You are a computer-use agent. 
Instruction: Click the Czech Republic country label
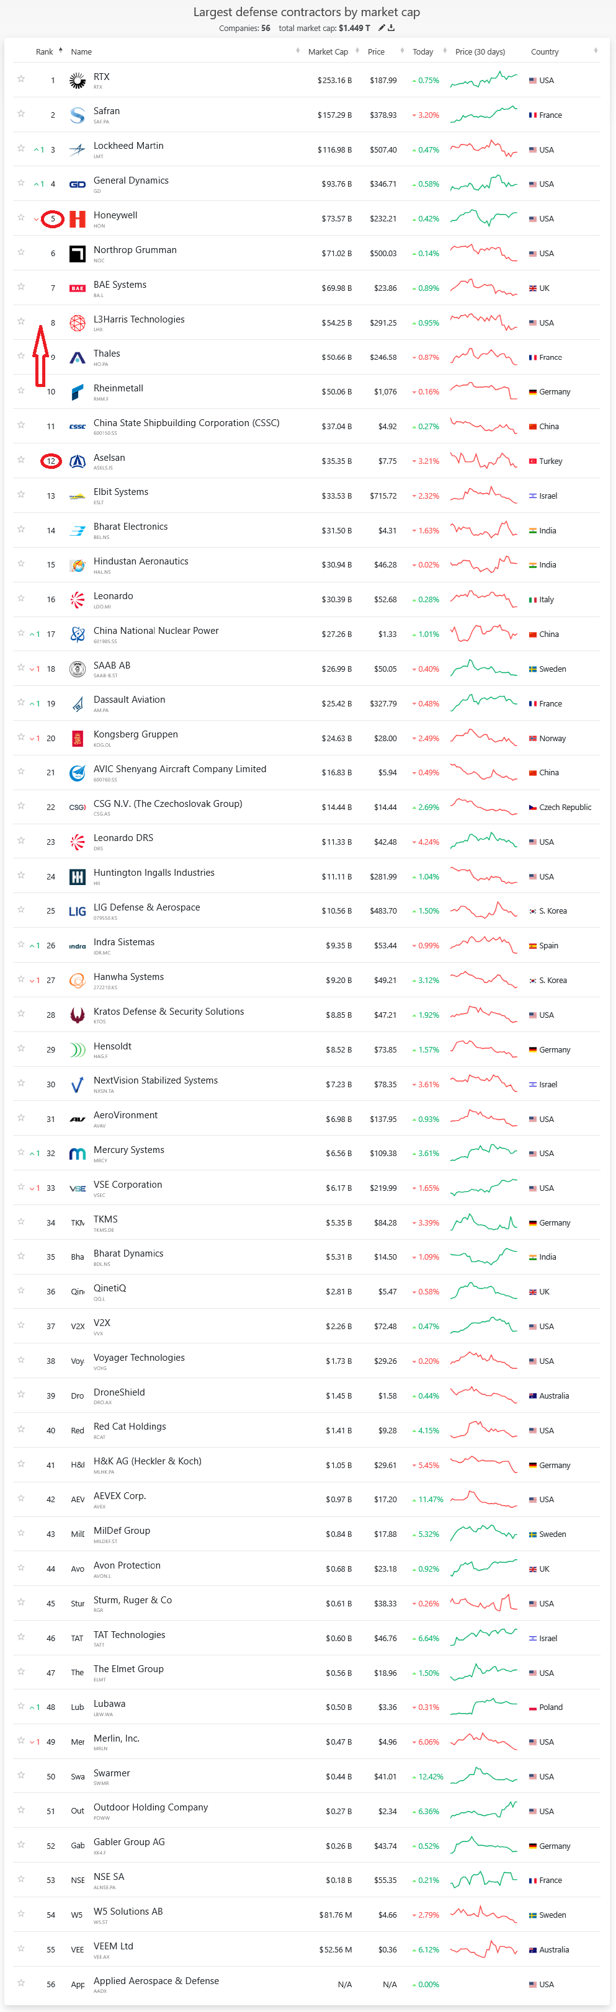565,808
